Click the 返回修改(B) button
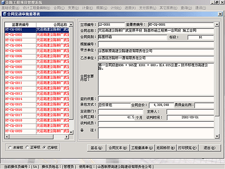 (x=166, y=148)
